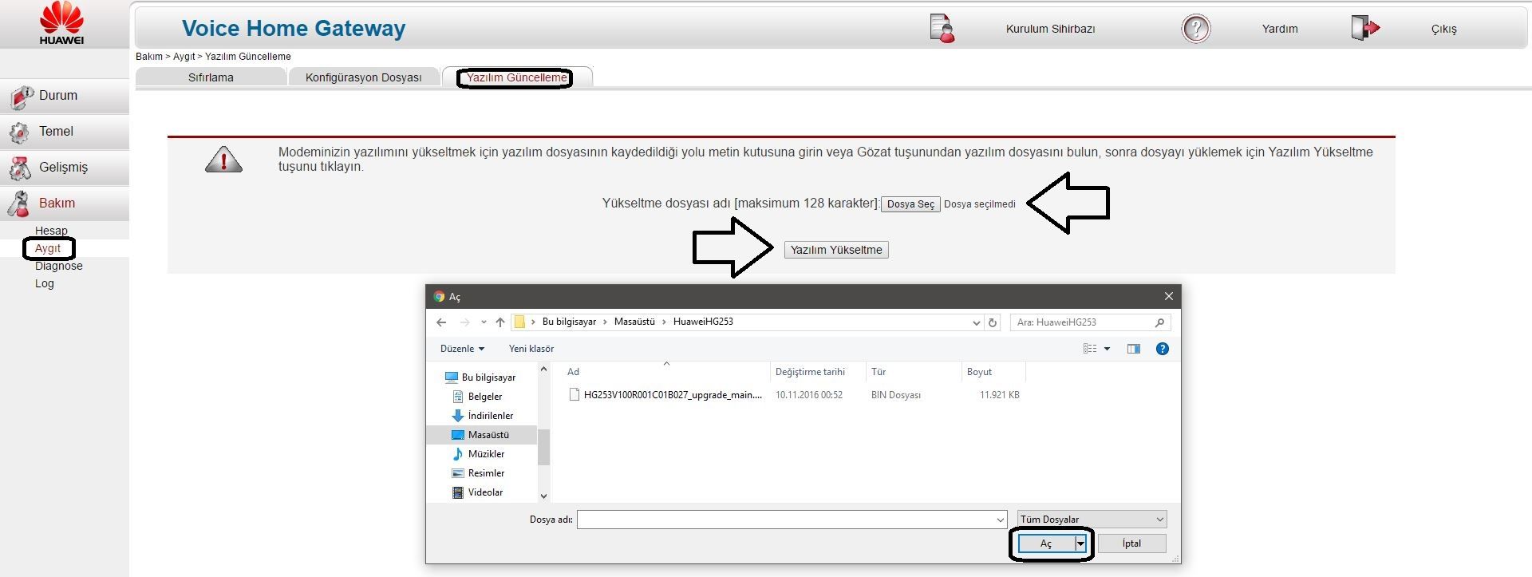Click the Gelişmiş menu icon

pos(20,168)
